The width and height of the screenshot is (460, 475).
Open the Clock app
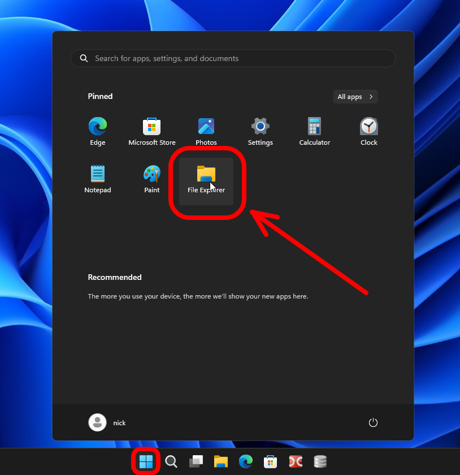369,132
